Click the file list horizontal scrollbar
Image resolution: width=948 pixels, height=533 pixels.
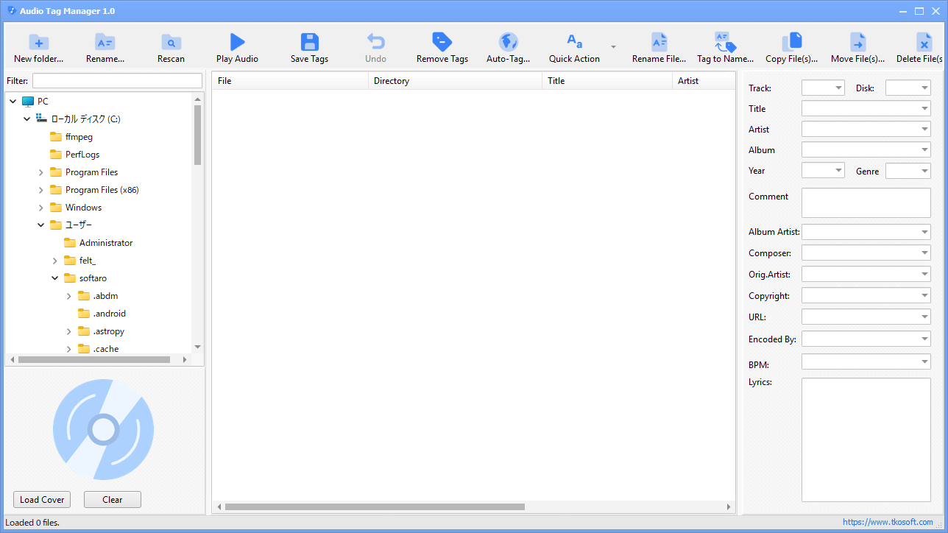pos(473,506)
